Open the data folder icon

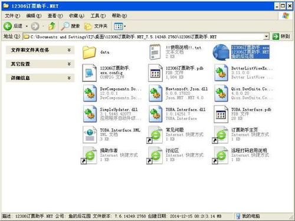89,52
